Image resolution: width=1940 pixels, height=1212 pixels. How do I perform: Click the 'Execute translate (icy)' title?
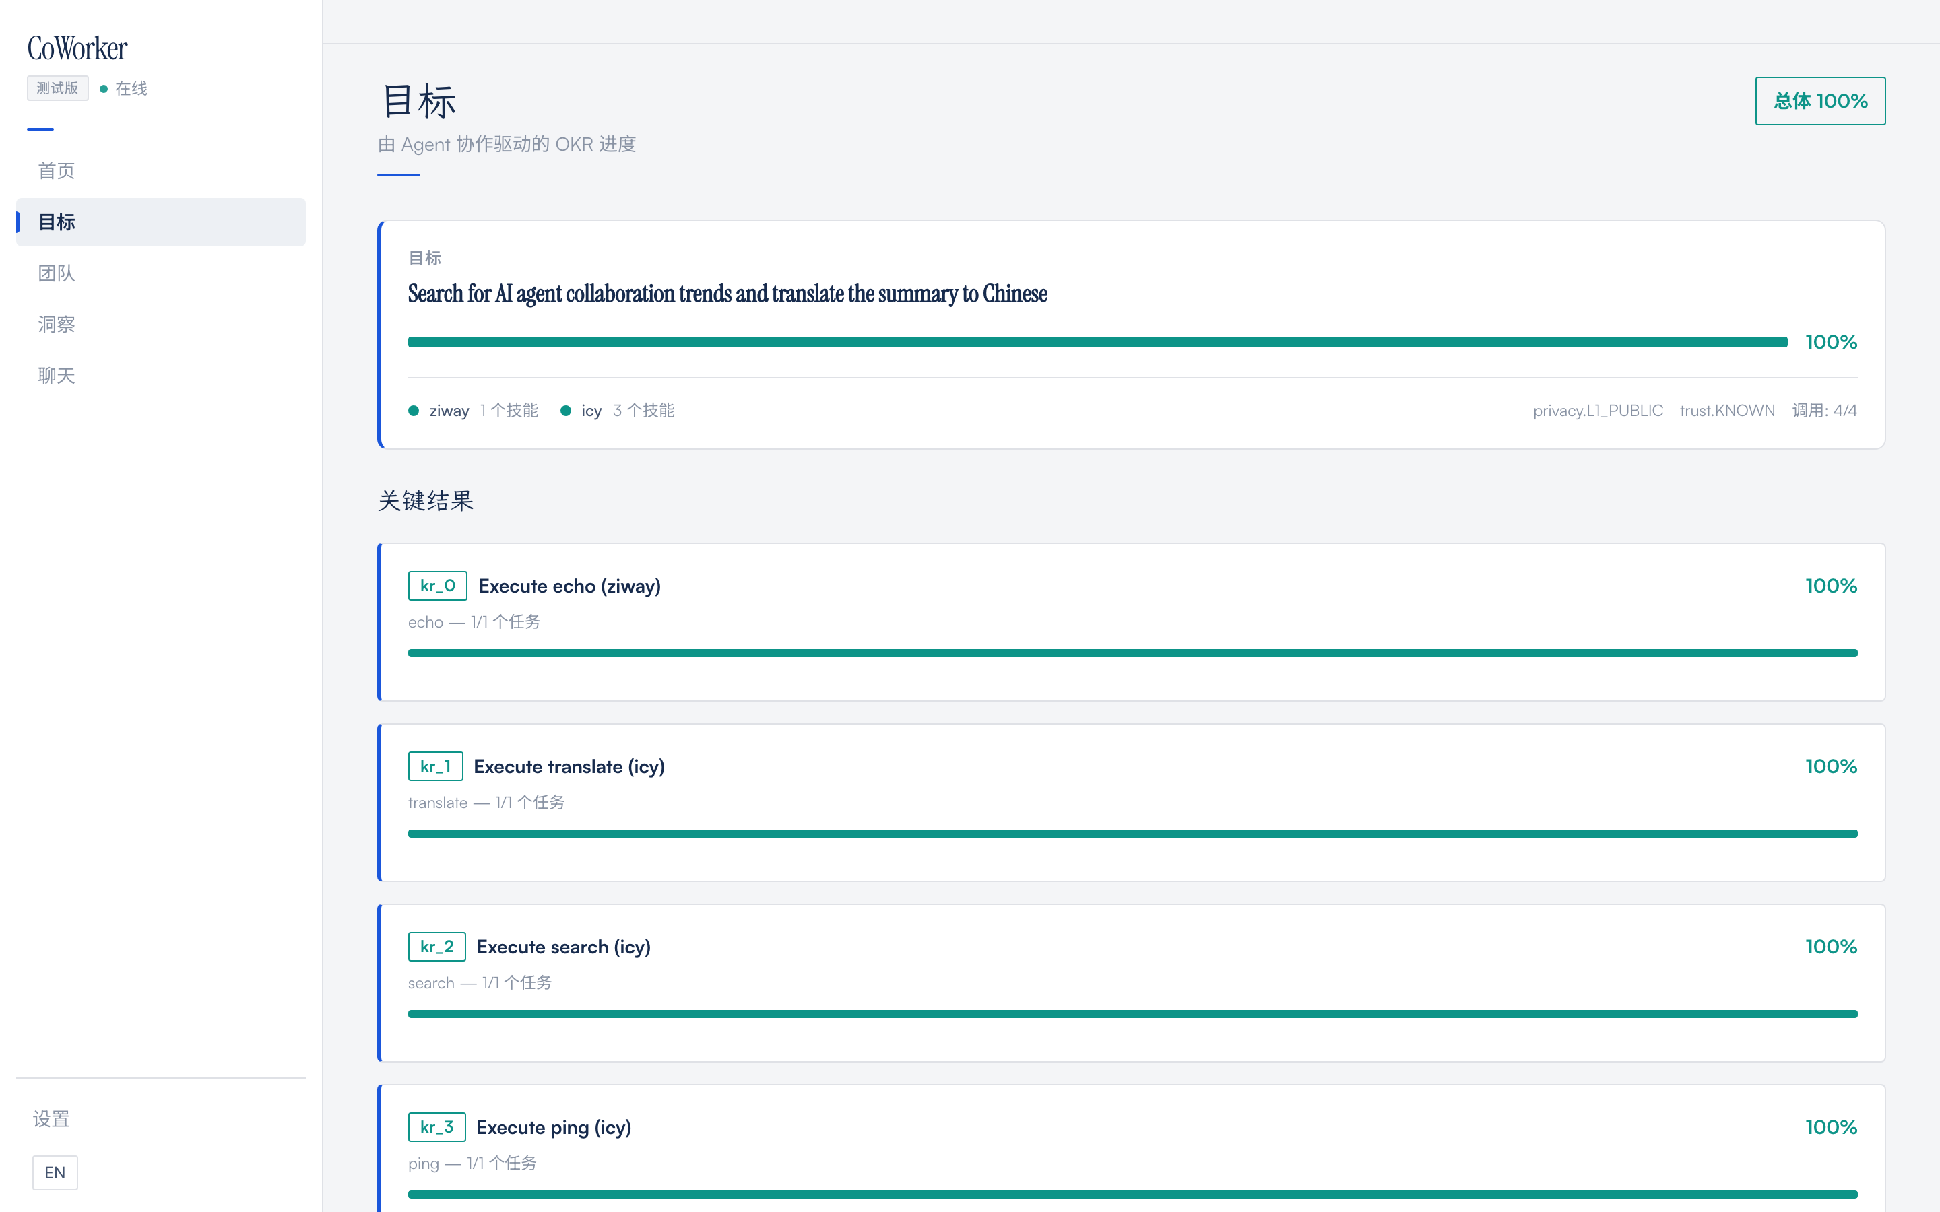(x=569, y=766)
